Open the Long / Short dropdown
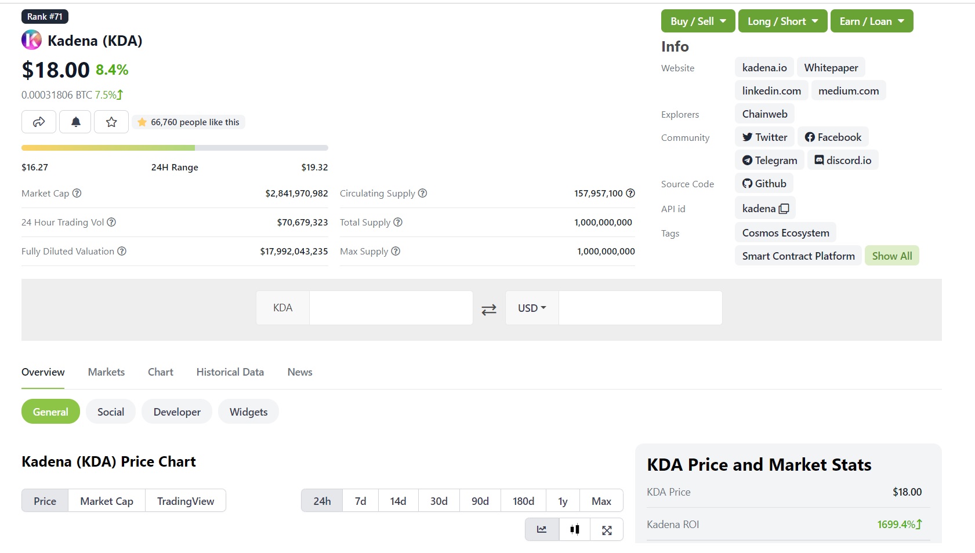Viewport: 975px width, 553px height. pyautogui.click(x=782, y=21)
